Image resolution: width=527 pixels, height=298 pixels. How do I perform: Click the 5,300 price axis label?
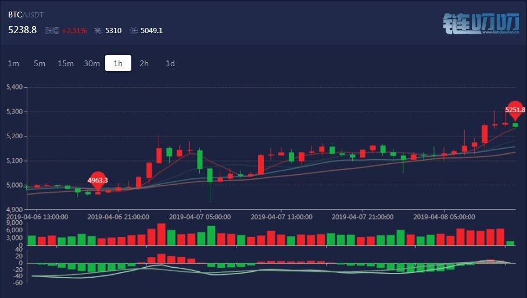click(x=15, y=112)
